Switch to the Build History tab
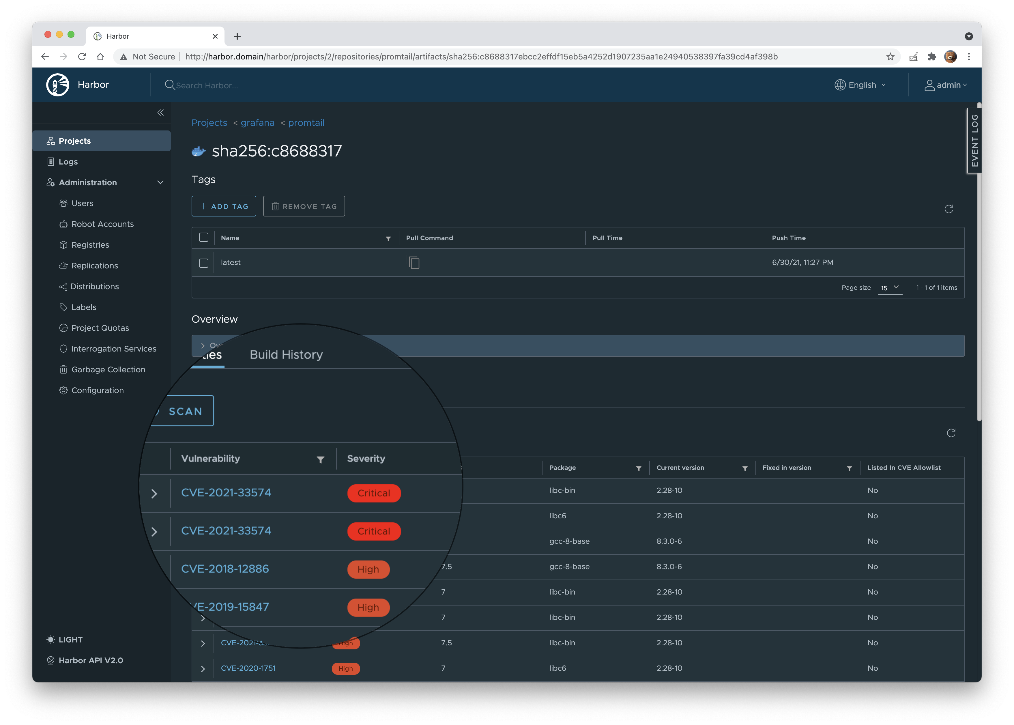The image size is (1014, 725). point(286,354)
